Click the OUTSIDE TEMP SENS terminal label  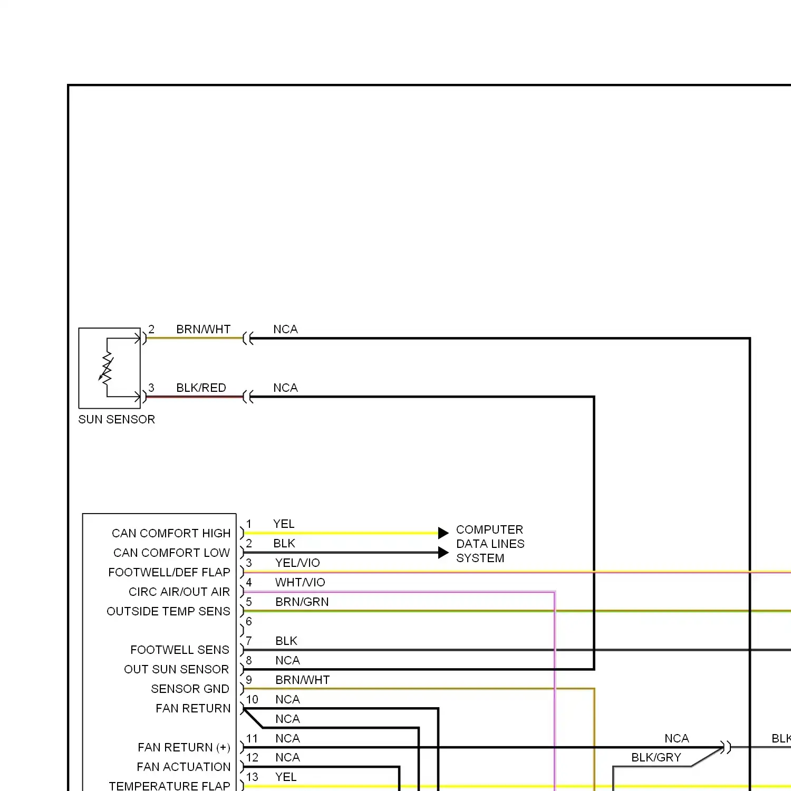click(168, 611)
